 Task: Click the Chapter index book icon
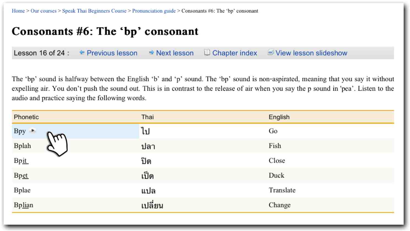[207, 52]
